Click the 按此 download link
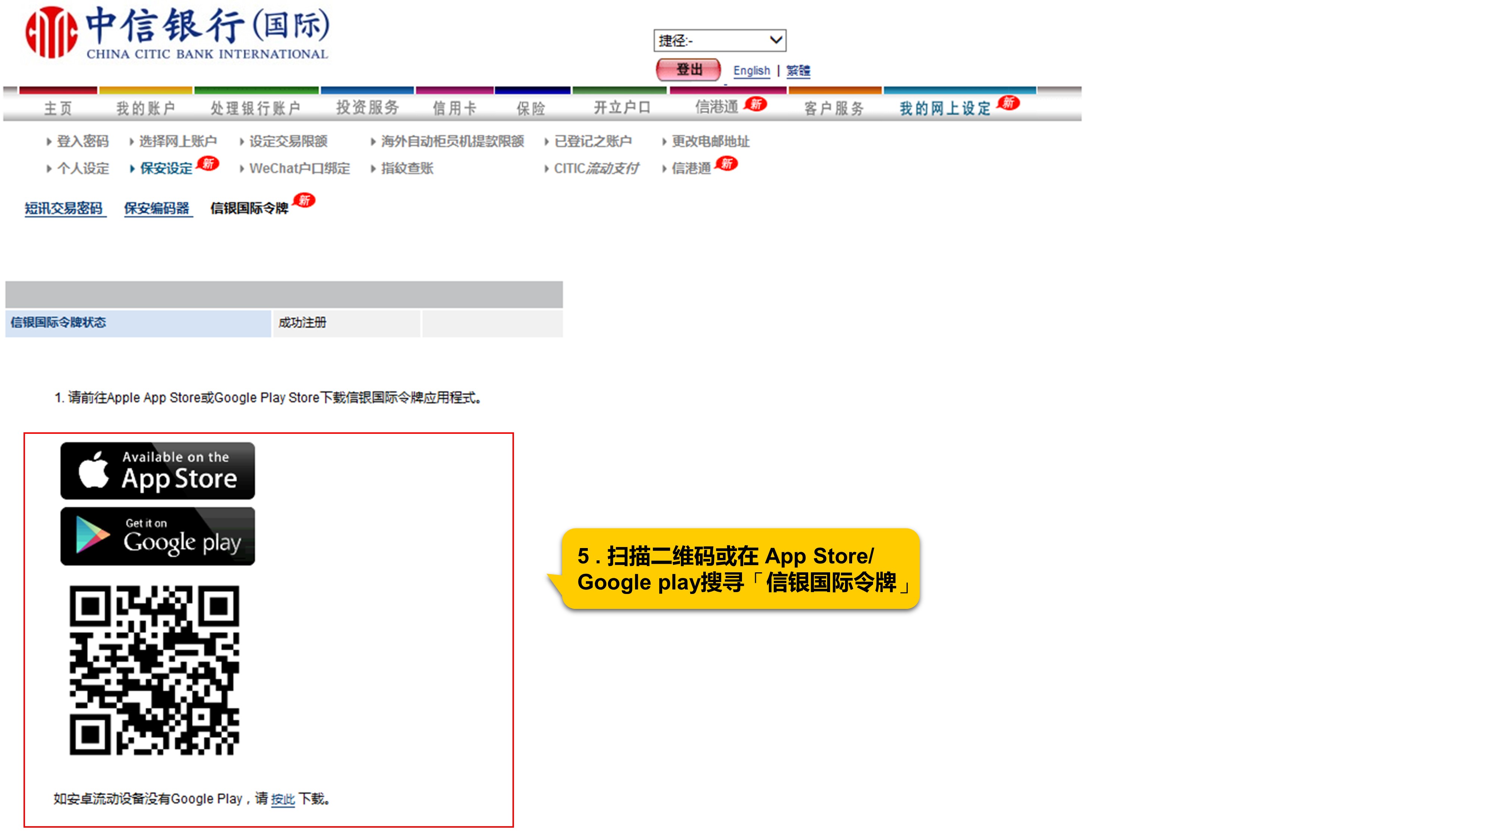The image size is (1493, 840). coord(283,799)
